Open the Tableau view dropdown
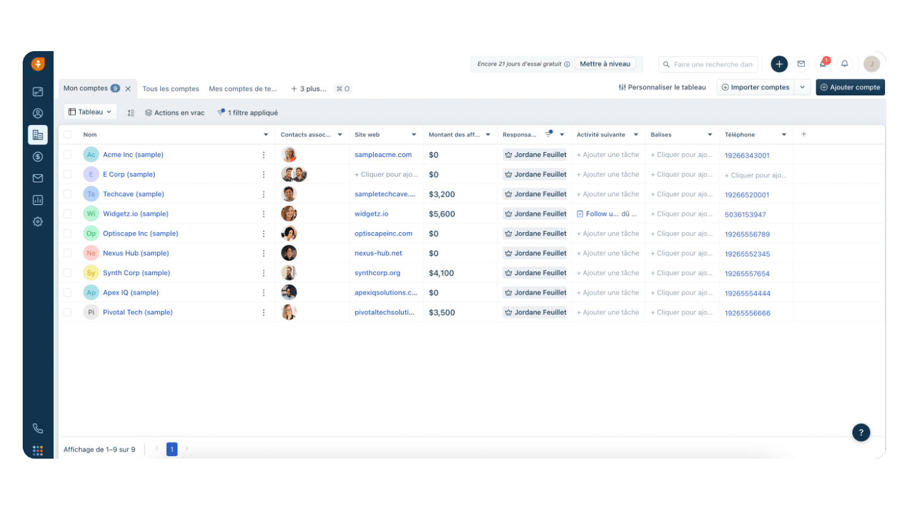Viewport: 909px width, 511px height. [x=90, y=112]
